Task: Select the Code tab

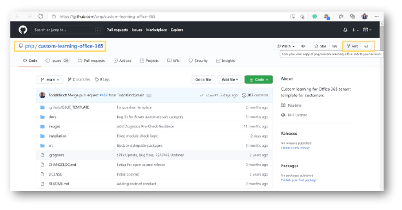Action: [30, 61]
